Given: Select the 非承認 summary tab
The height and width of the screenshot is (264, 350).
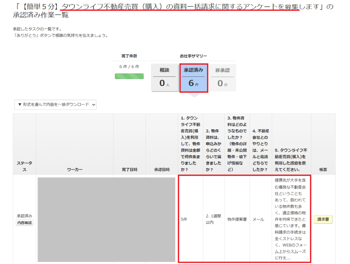Looking at the screenshot, I should click(x=223, y=77).
